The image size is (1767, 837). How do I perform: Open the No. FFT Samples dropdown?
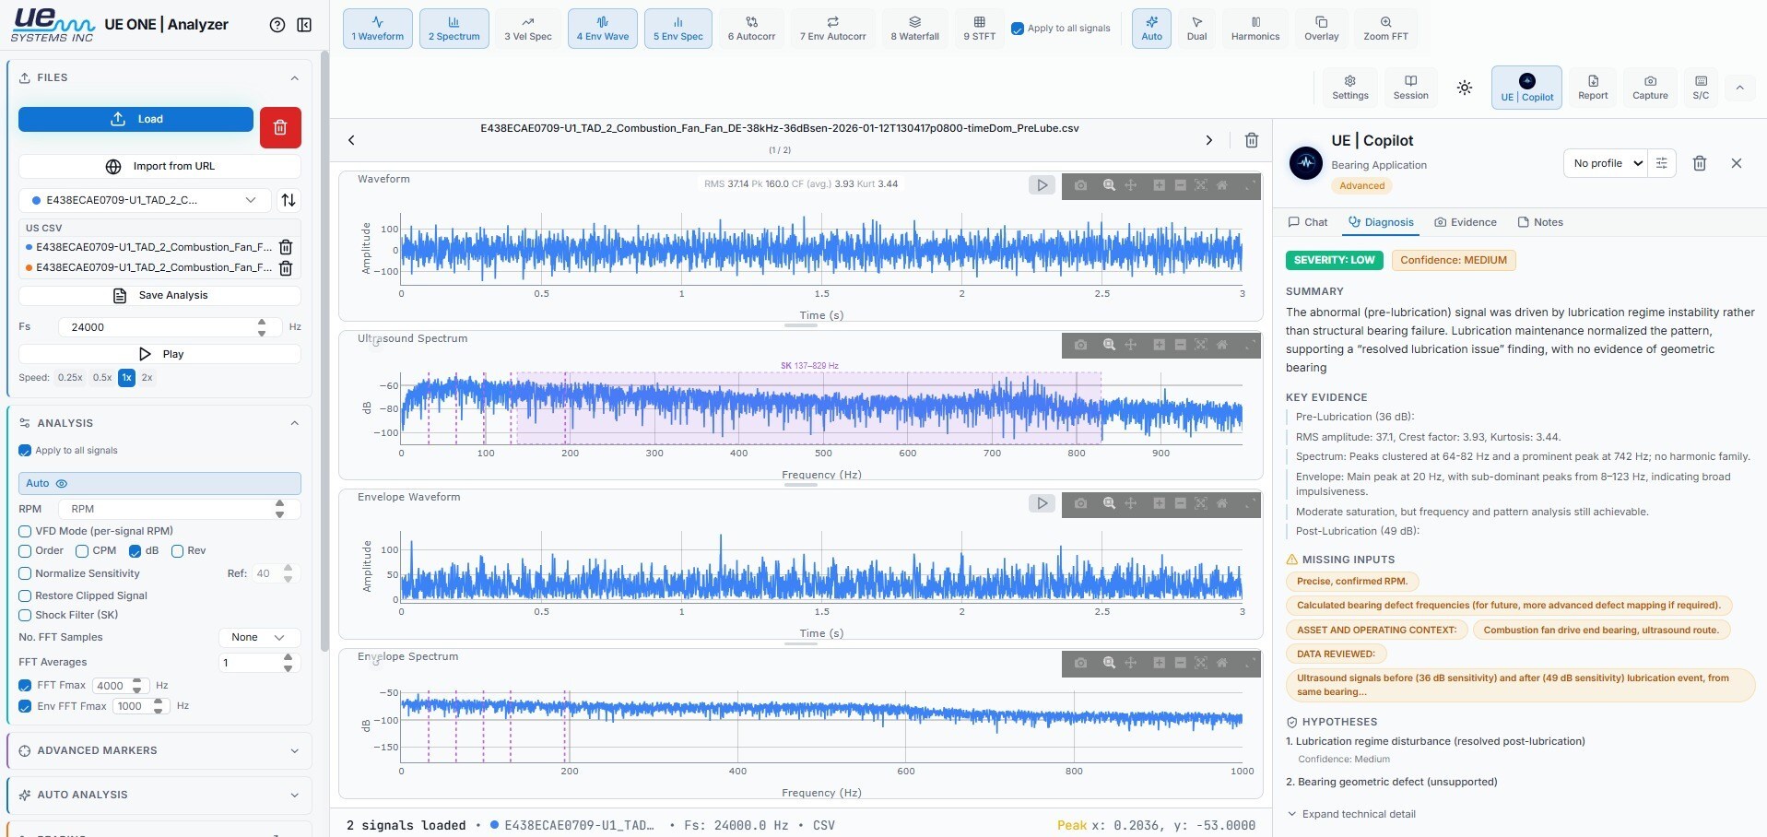259,637
